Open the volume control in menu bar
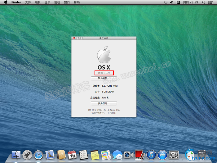The image size is (217, 163). click(172, 2)
